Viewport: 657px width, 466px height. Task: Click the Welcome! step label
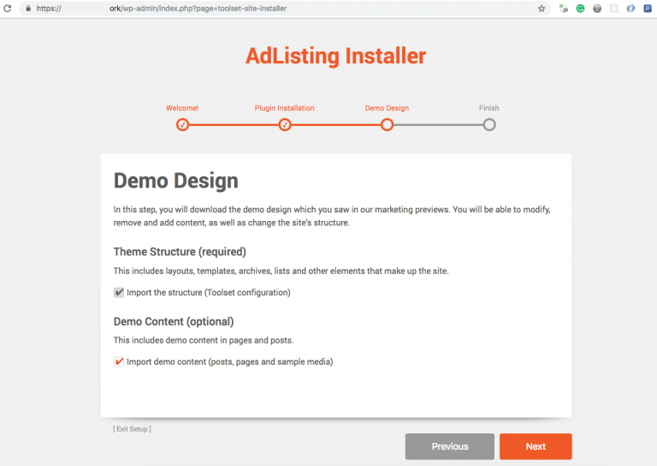(182, 108)
